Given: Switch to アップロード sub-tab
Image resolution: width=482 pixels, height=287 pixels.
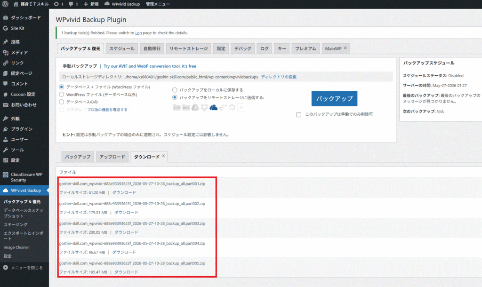Looking at the screenshot, I should (x=112, y=157).
